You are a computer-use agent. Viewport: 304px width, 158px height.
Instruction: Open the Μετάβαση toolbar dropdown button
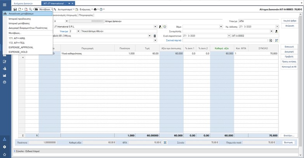tap(43, 9)
